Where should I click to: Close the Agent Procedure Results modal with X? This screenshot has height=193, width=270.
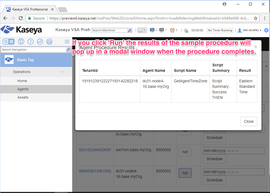coord(256,47)
